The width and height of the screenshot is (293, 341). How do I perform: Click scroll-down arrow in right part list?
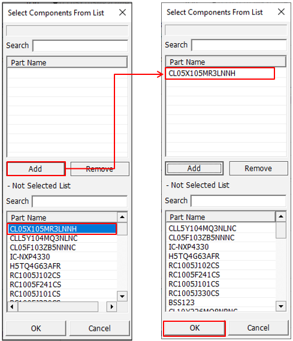281,306
